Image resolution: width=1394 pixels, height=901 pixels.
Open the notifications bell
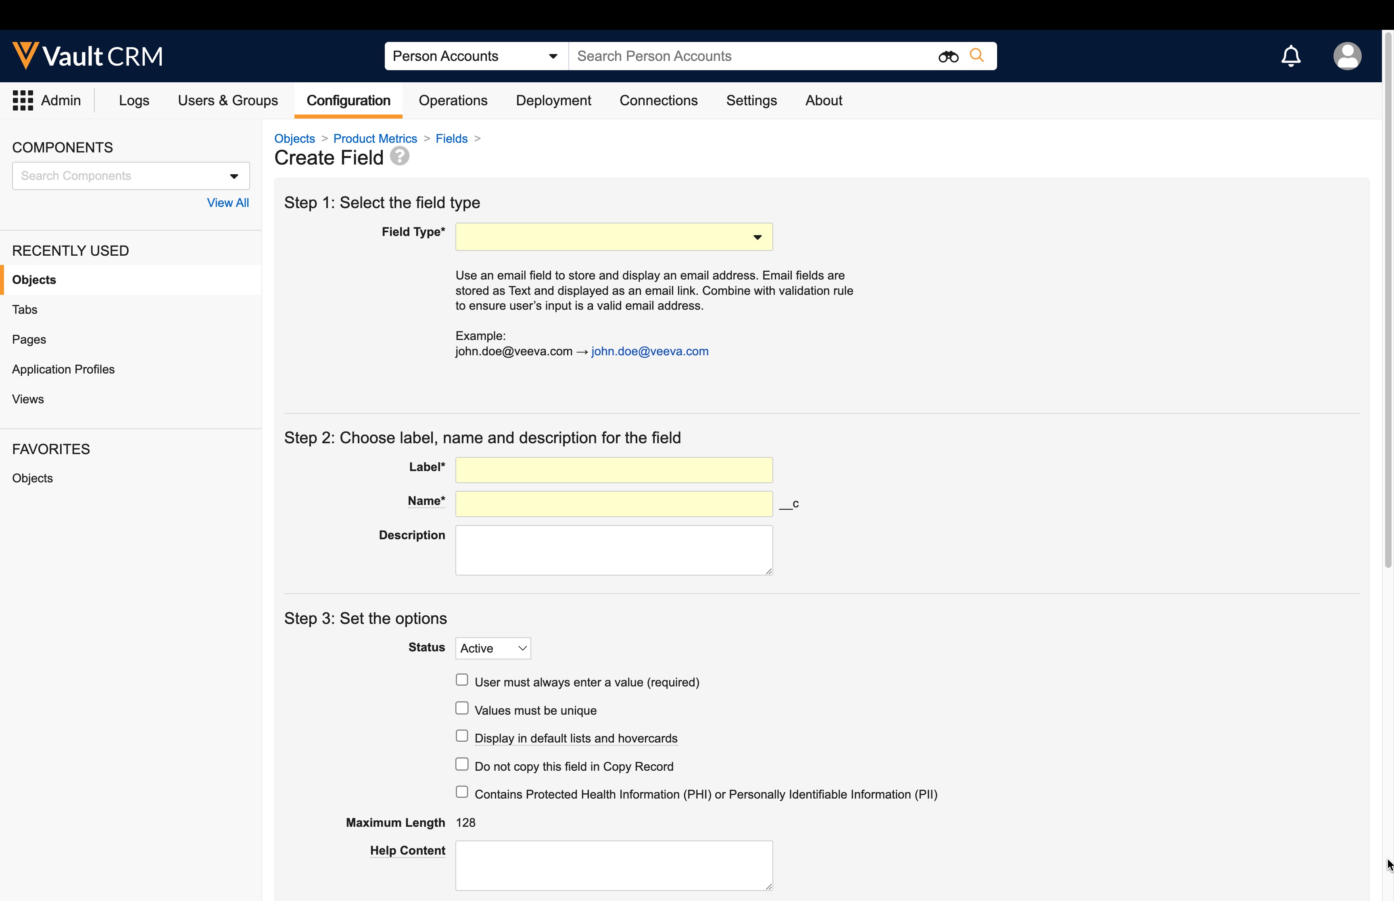click(x=1290, y=56)
